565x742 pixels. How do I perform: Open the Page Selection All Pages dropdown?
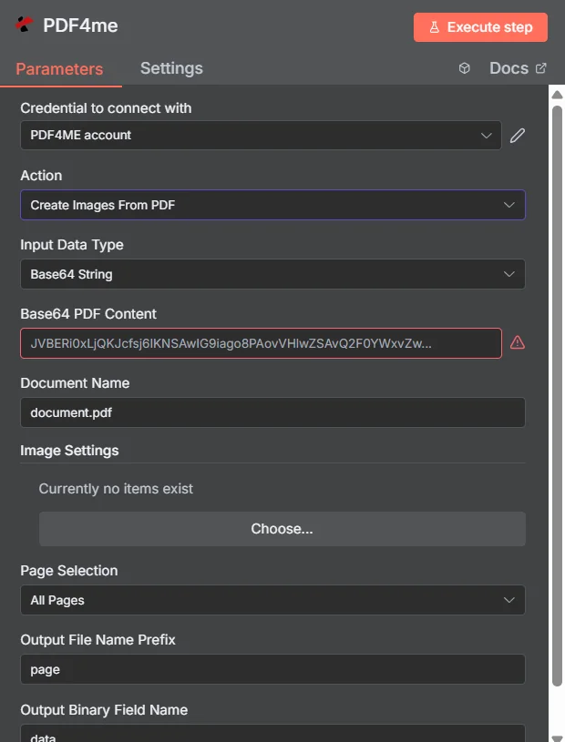[x=272, y=600]
